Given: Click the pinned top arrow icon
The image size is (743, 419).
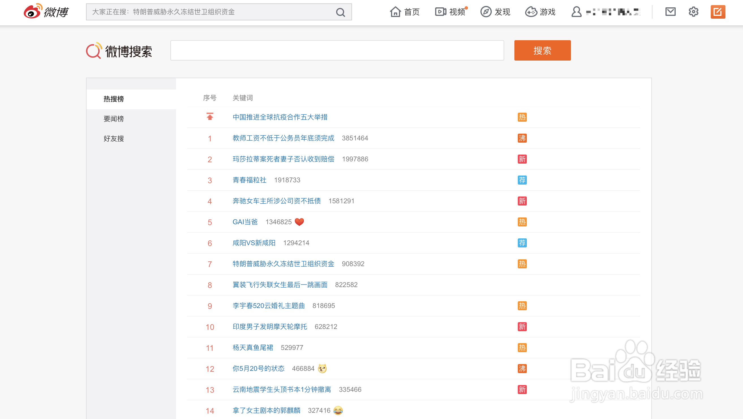Looking at the screenshot, I should pos(210,117).
